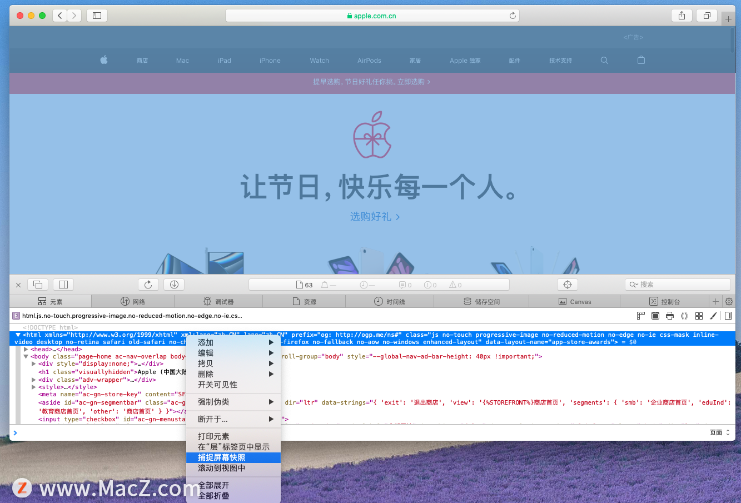This screenshot has height=503, width=741.
Task: Open 页面 console context dropdown
Action: click(x=720, y=432)
